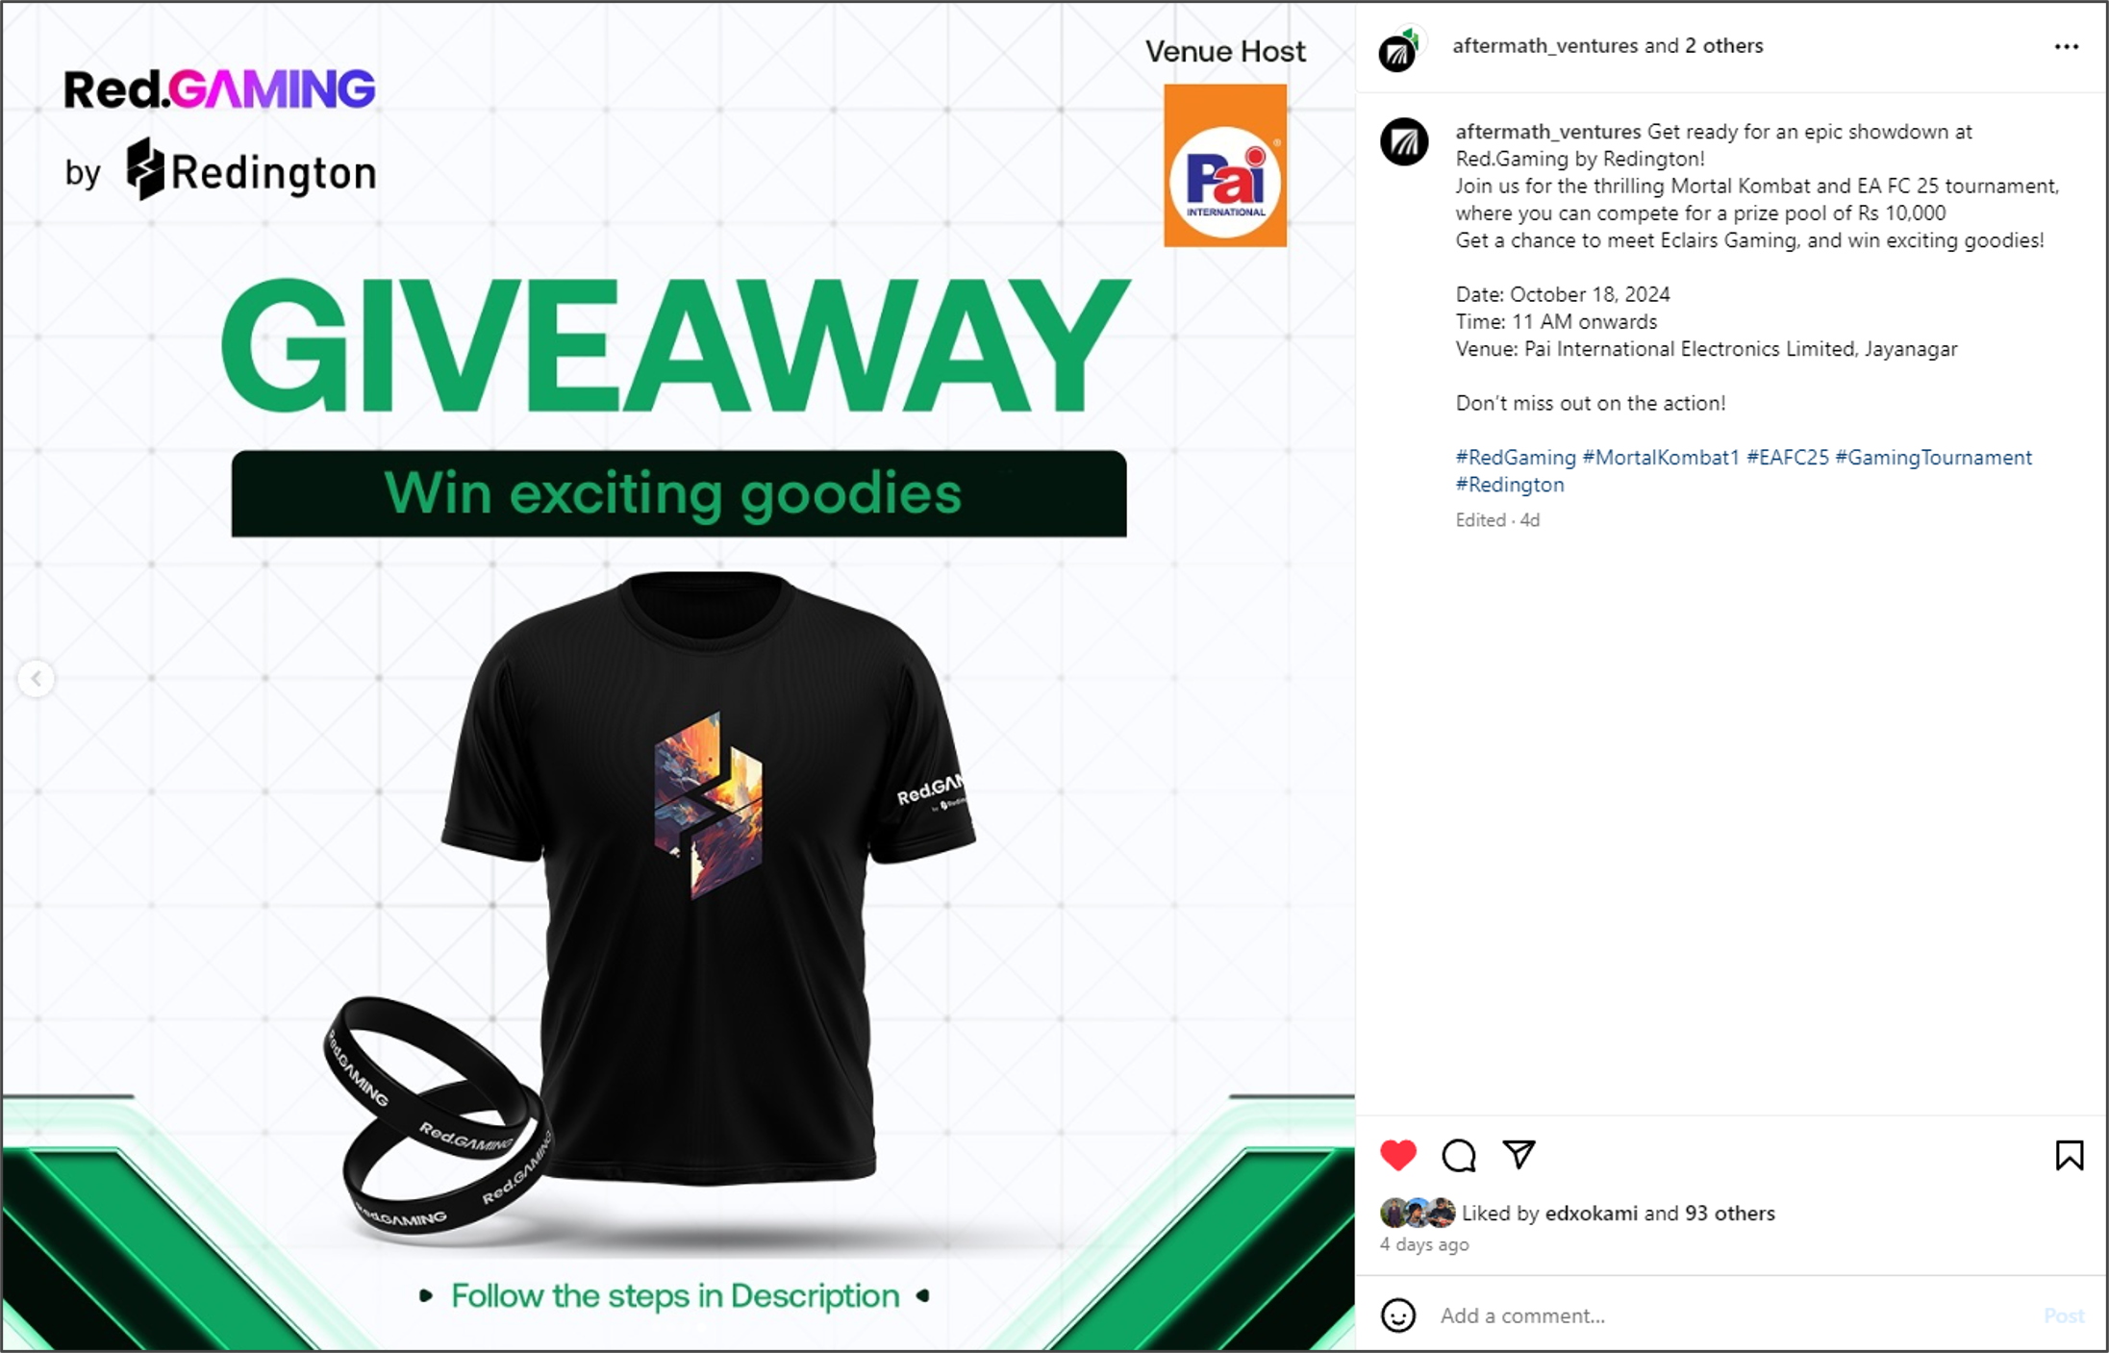Open edxokami's profile from likes

point(1591,1214)
